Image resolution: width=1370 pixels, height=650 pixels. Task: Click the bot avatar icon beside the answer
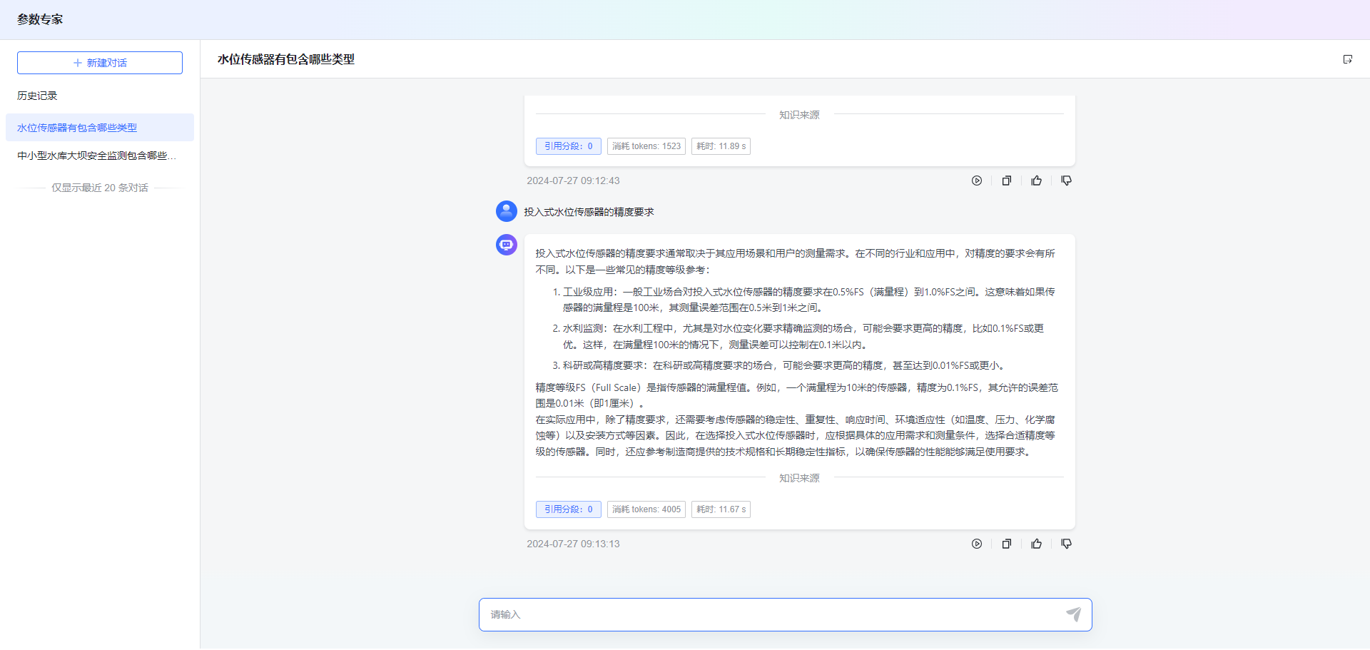click(507, 245)
